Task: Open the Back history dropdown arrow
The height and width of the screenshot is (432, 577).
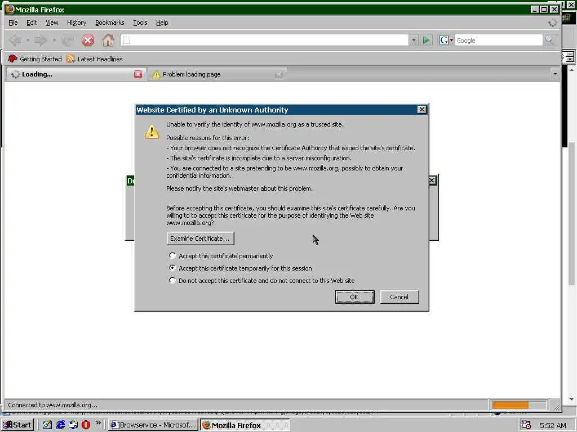Action: (x=28, y=40)
